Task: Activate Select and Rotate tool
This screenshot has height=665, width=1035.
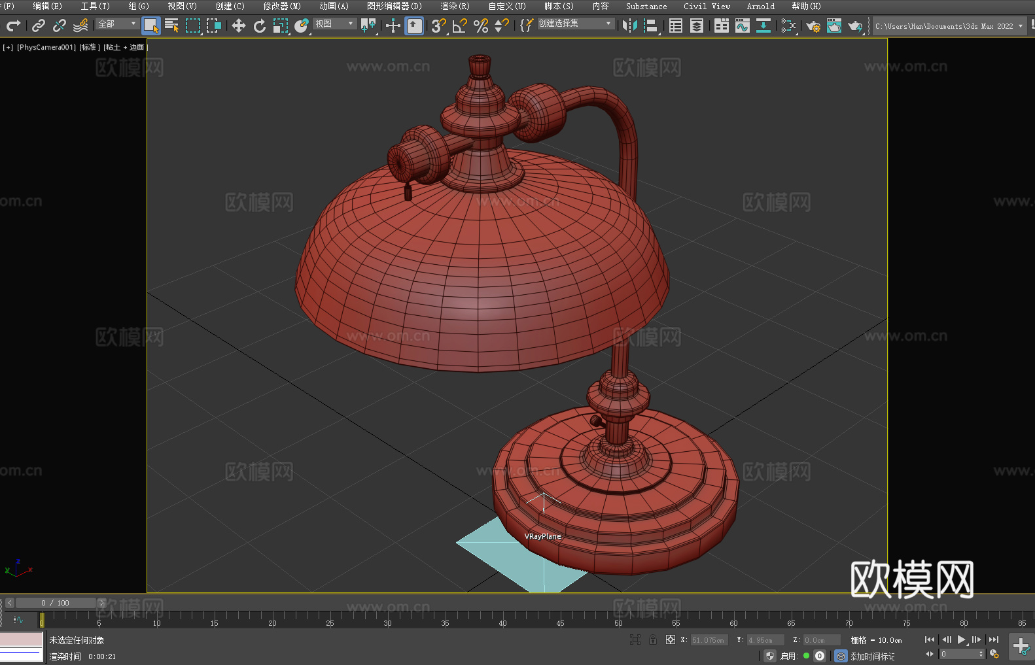Action: pos(260,26)
